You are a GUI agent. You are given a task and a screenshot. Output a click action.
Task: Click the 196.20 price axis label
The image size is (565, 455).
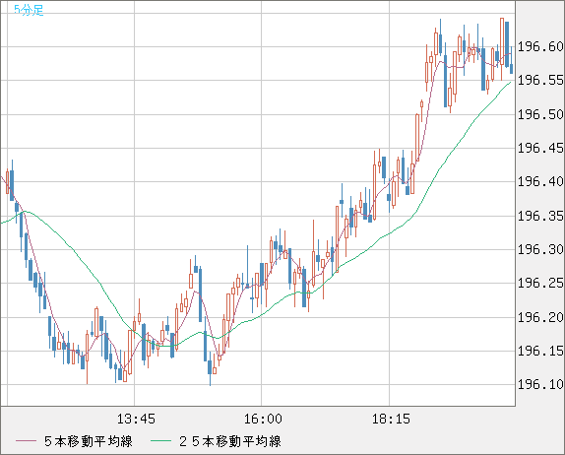click(540, 317)
